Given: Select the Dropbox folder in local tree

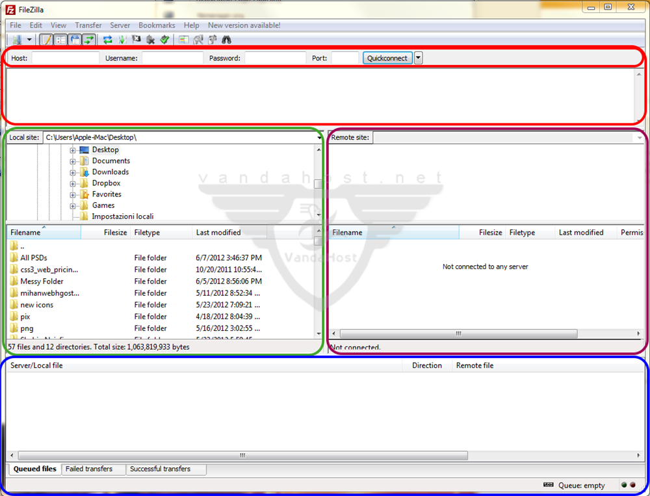Looking at the screenshot, I should [x=107, y=183].
